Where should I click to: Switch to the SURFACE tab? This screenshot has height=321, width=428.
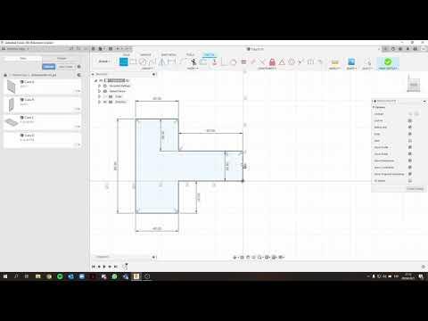pyautogui.click(x=145, y=54)
